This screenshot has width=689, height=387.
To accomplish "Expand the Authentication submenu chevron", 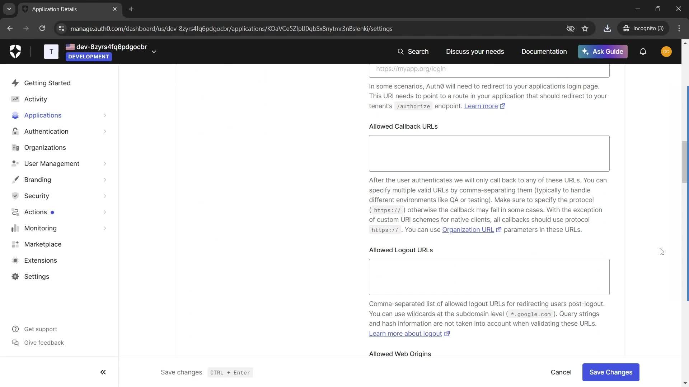I will (x=105, y=132).
